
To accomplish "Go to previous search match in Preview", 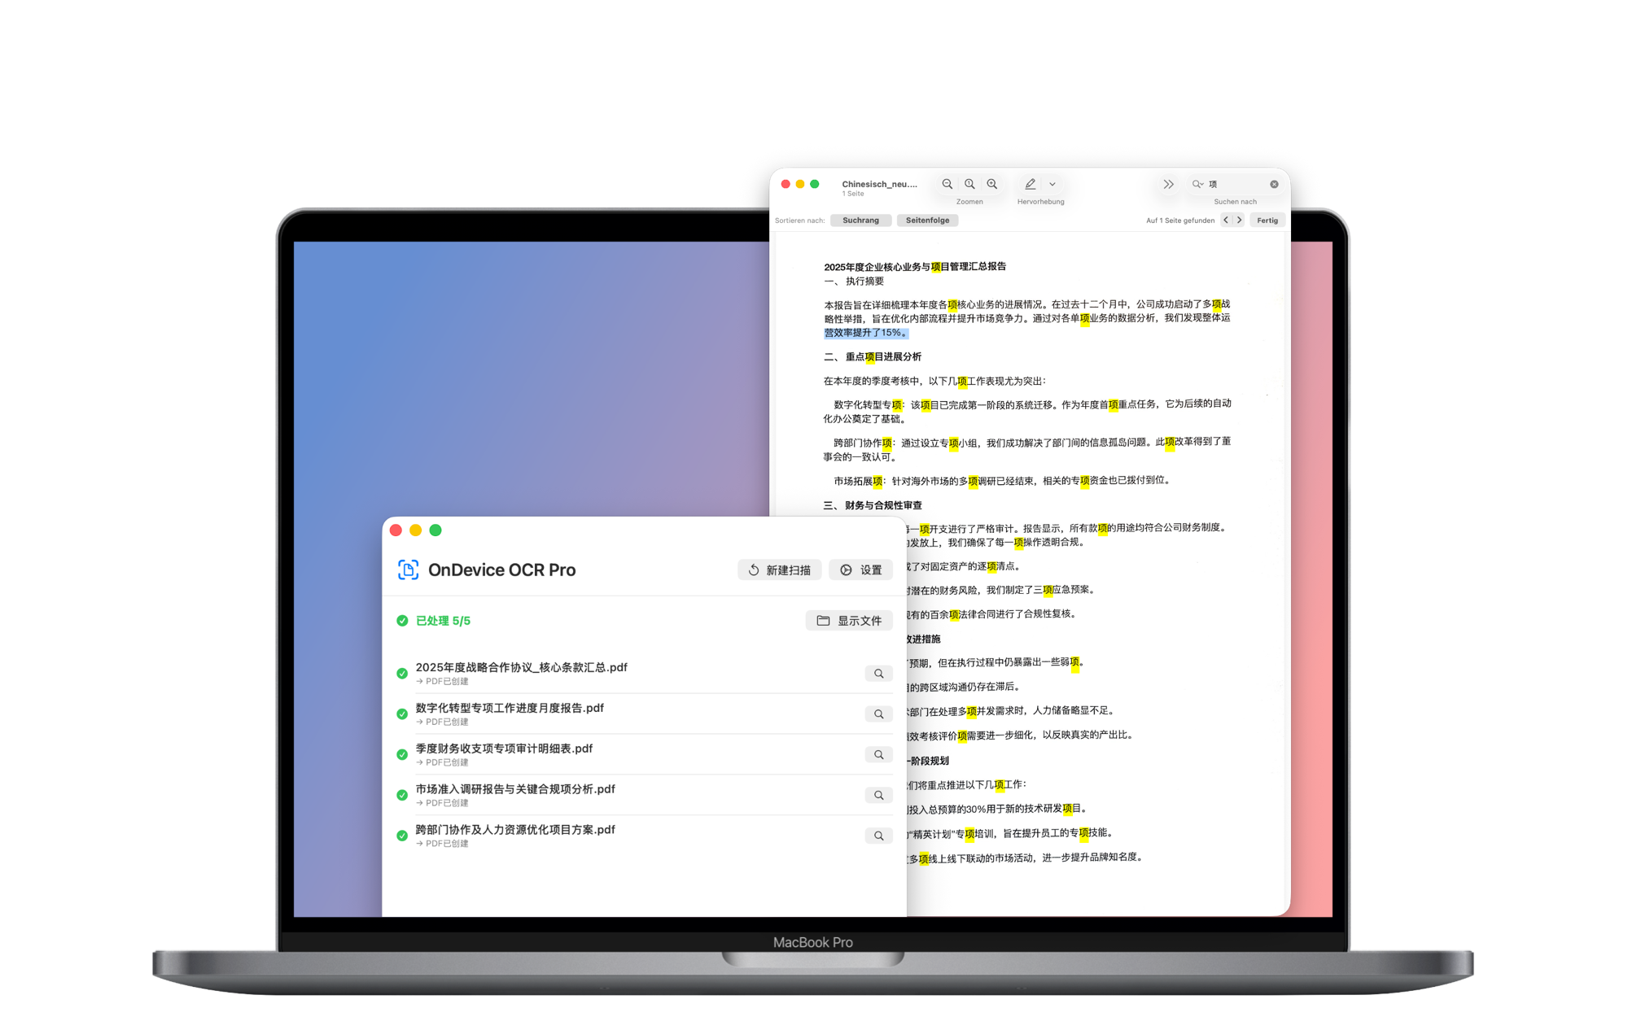I will click(1226, 220).
